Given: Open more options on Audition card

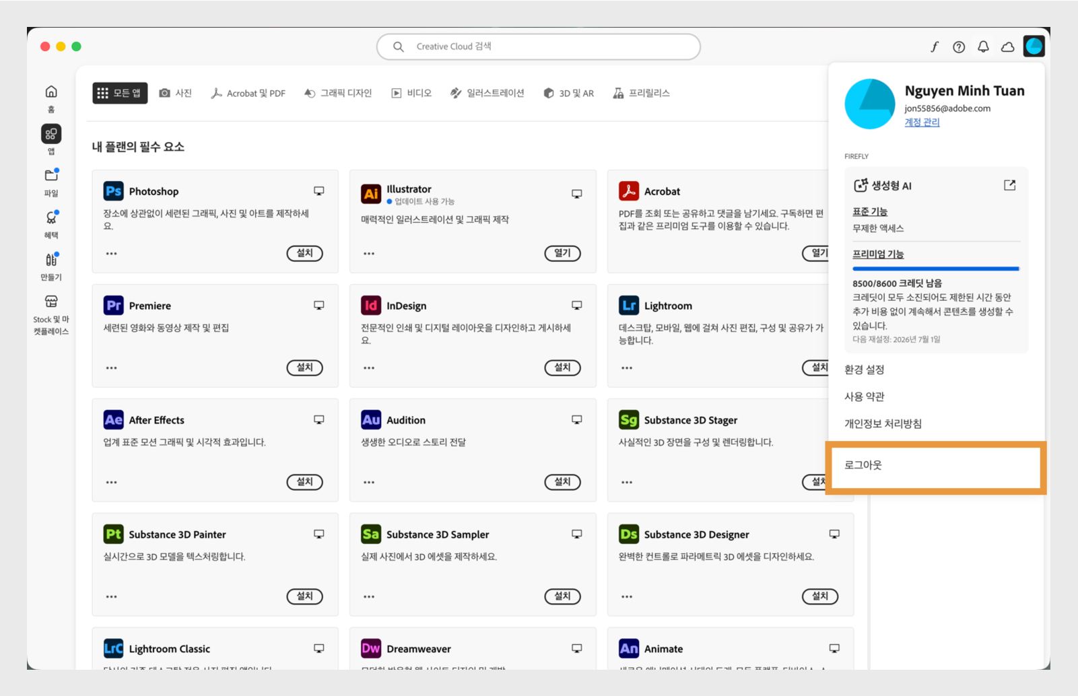Looking at the screenshot, I should point(369,483).
